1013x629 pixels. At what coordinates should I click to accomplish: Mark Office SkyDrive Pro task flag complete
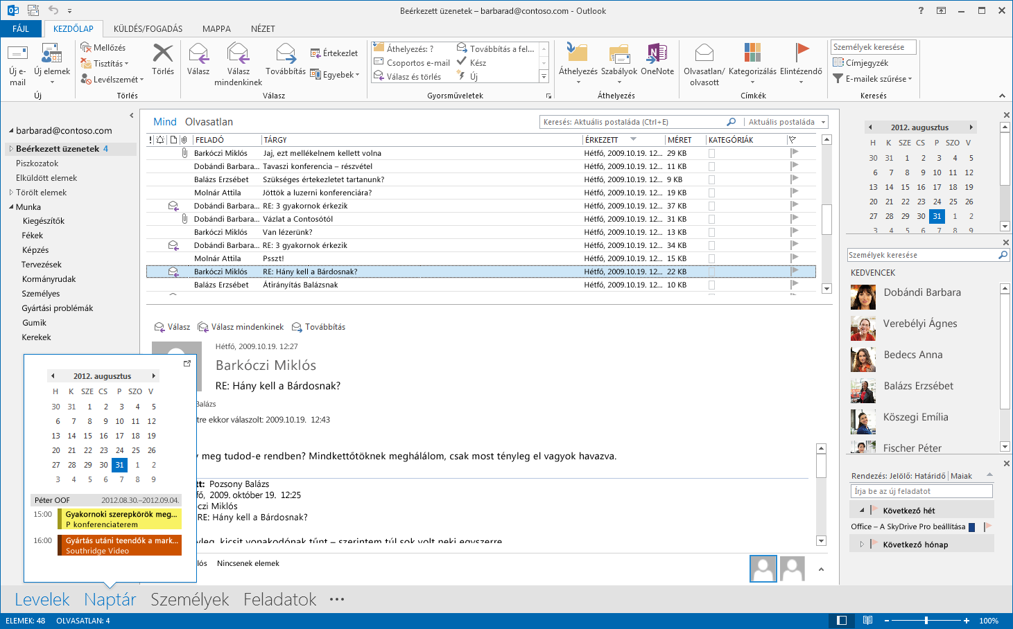pyautogui.click(x=987, y=527)
